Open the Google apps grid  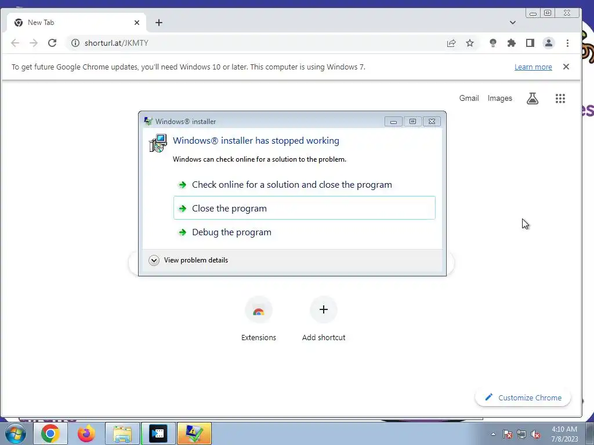[560, 99]
